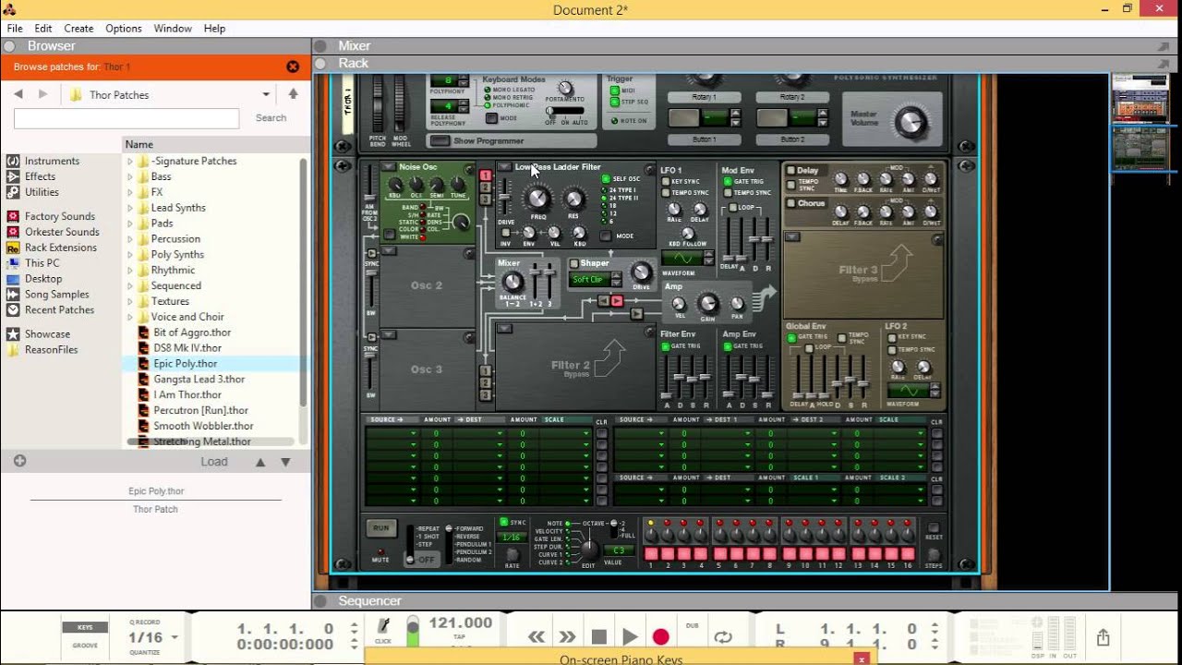This screenshot has width=1182, height=665.
Task: Go back in browser history
Action: pos(18,94)
